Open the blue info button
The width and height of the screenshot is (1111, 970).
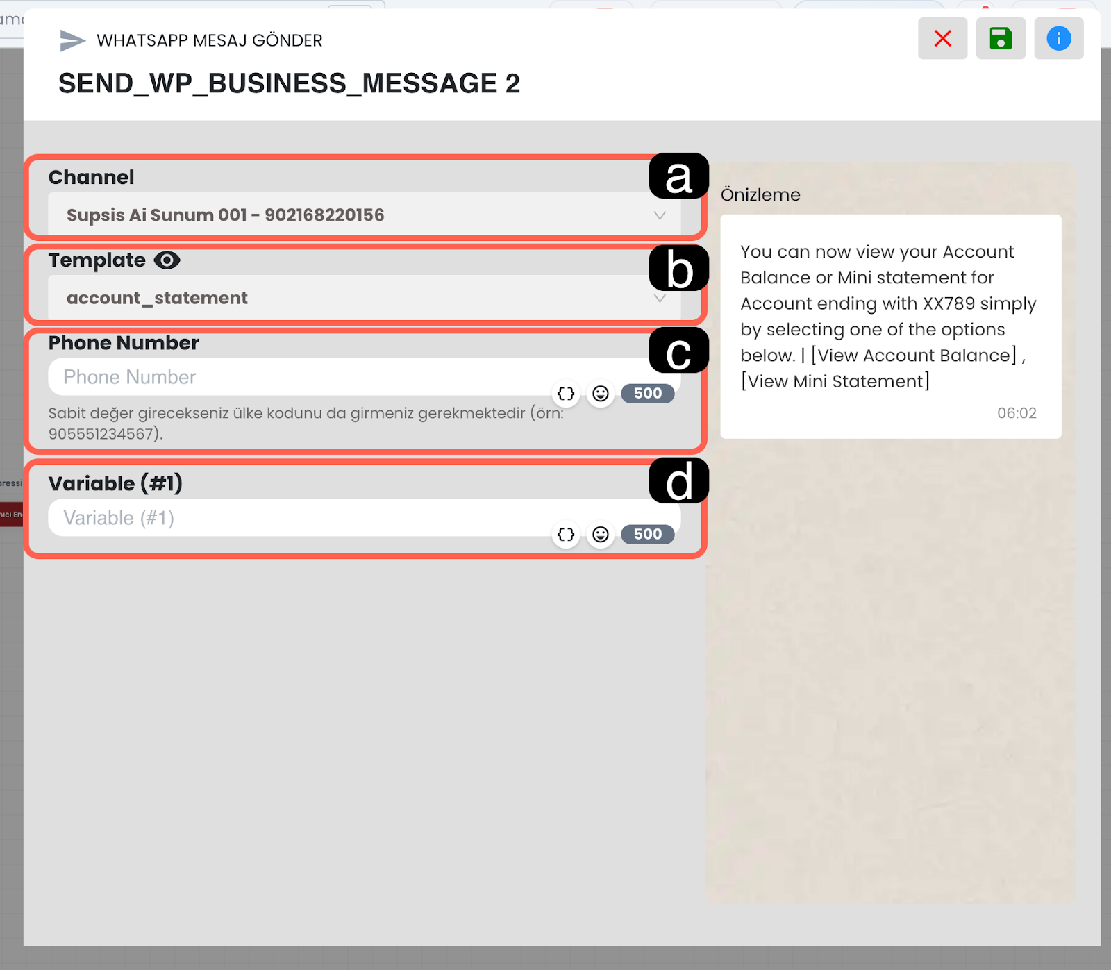click(1058, 39)
